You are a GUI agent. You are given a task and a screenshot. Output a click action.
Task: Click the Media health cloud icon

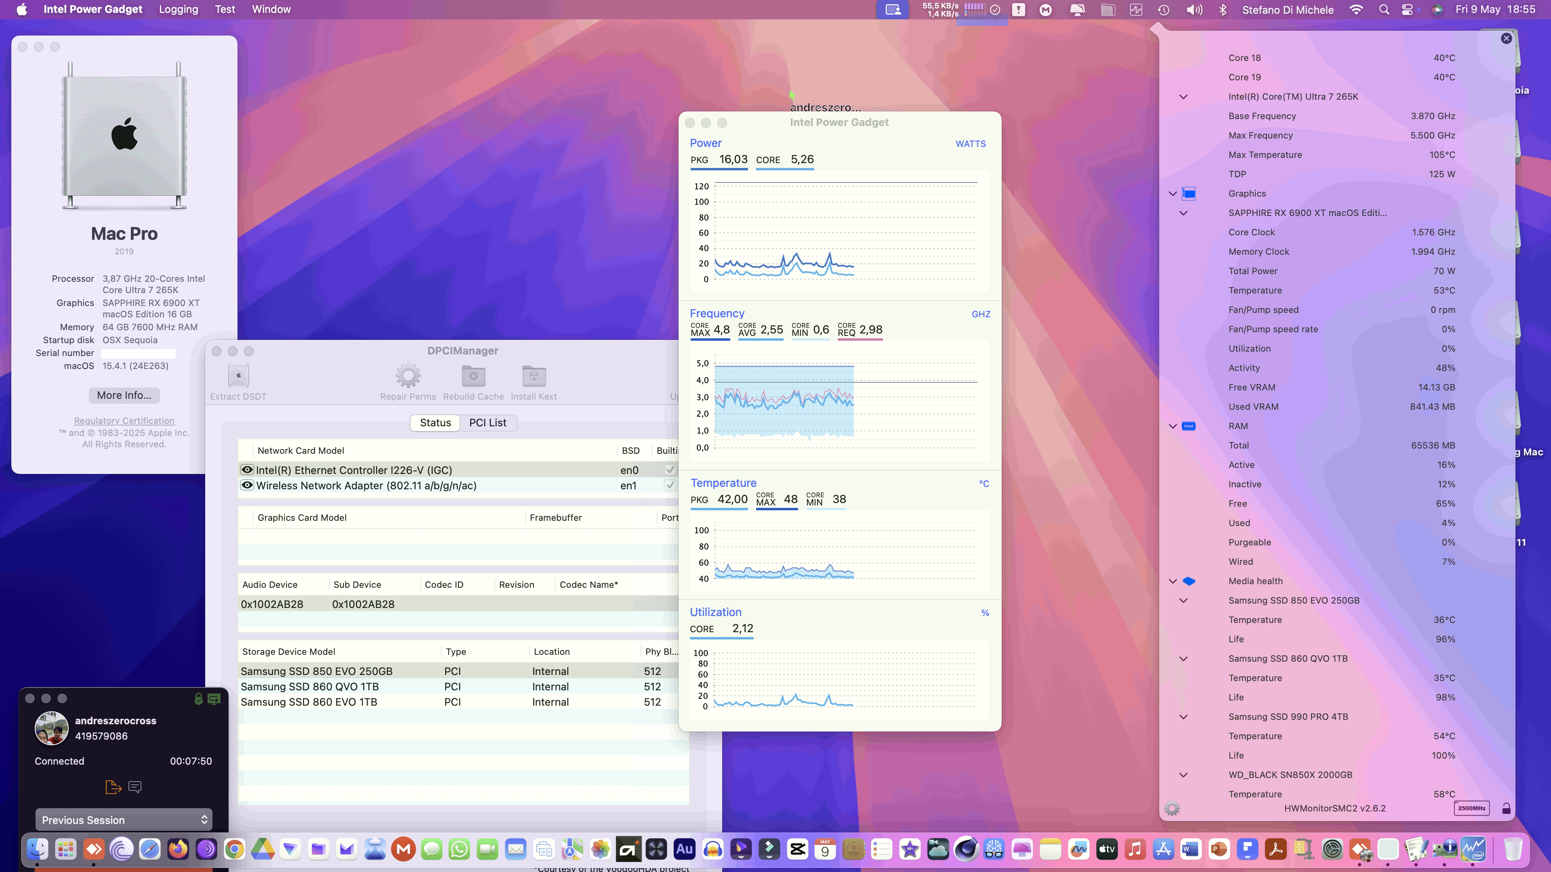coord(1188,581)
